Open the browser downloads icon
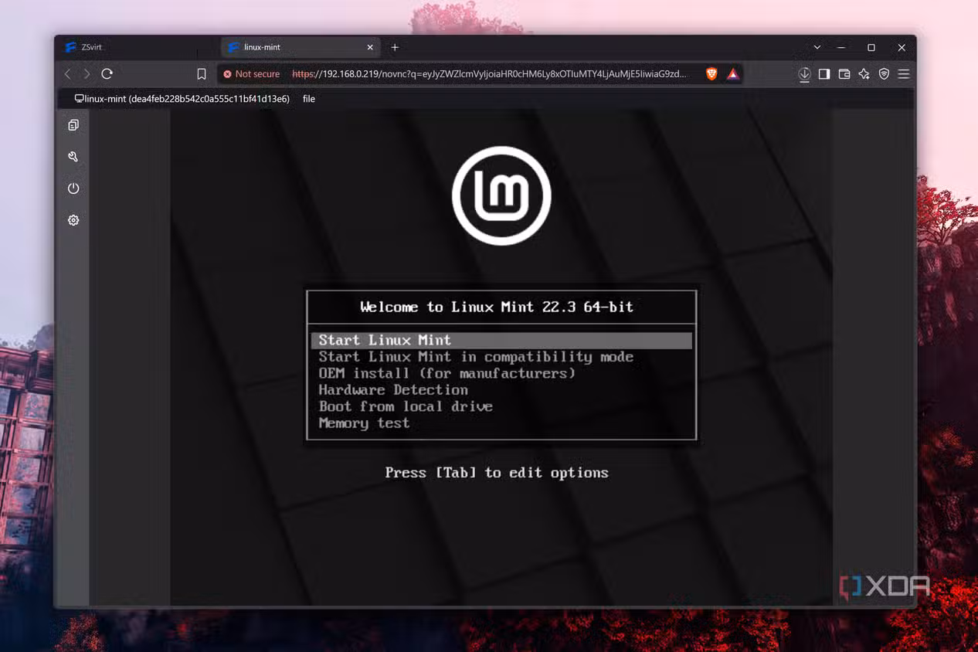 804,74
